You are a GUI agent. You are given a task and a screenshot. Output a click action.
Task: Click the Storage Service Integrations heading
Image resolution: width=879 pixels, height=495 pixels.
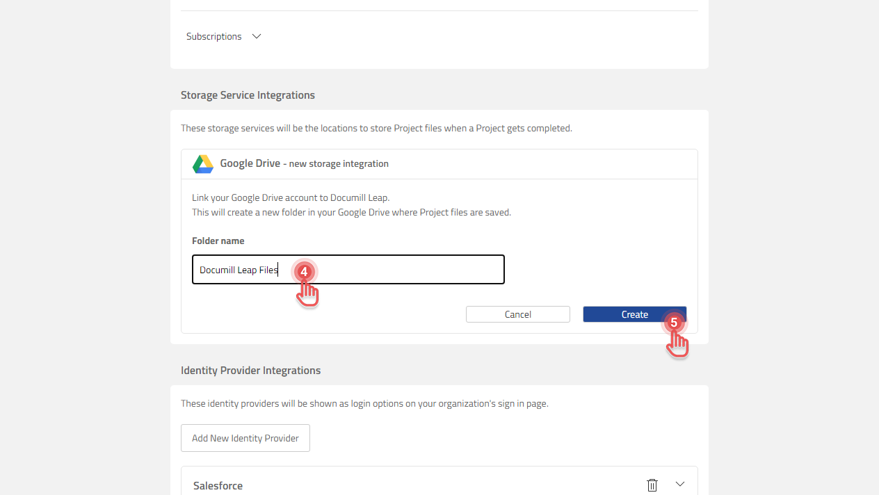click(x=248, y=95)
